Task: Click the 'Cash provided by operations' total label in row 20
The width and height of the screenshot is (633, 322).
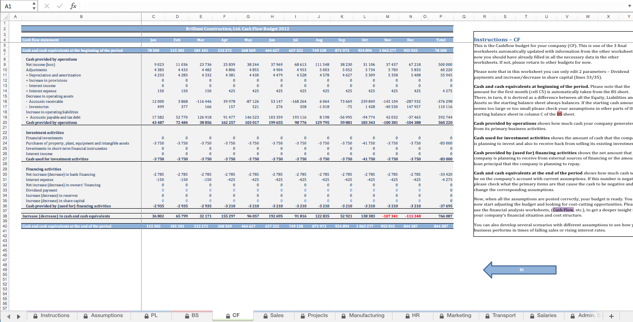Action: (51, 123)
